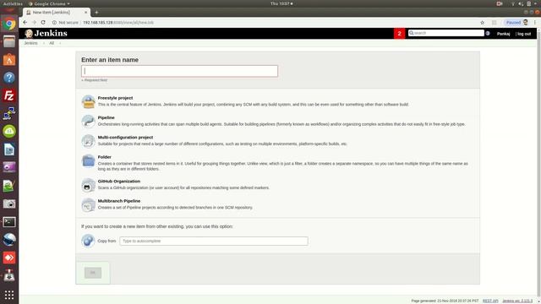
Task: Focus the Copy from autocomplete field
Action: click(x=214, y=241)
